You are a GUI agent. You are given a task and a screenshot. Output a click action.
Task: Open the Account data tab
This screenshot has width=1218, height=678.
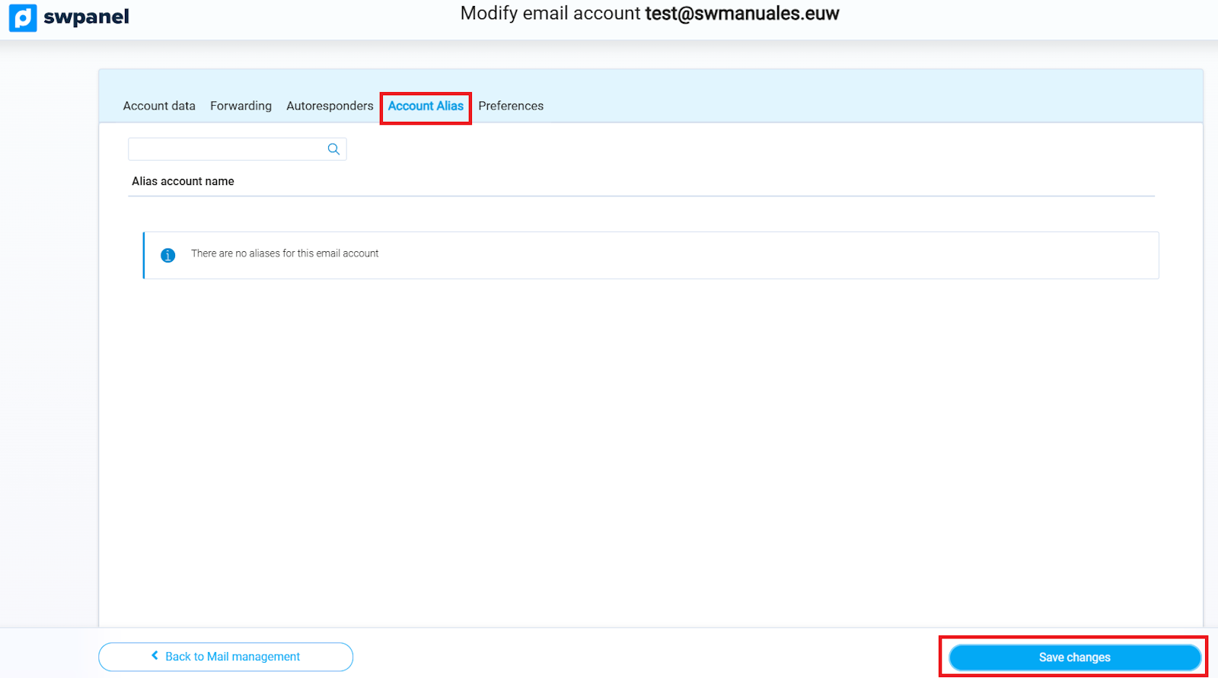tap(159, 106)
